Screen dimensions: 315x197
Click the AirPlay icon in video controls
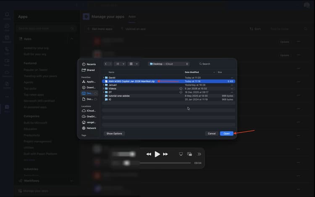181,154
